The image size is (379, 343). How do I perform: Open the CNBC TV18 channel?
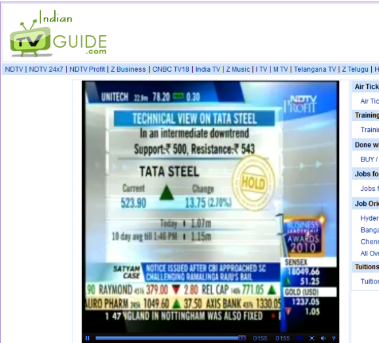(171, 69)
